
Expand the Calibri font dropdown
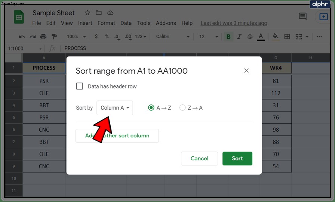pos(173,37)
